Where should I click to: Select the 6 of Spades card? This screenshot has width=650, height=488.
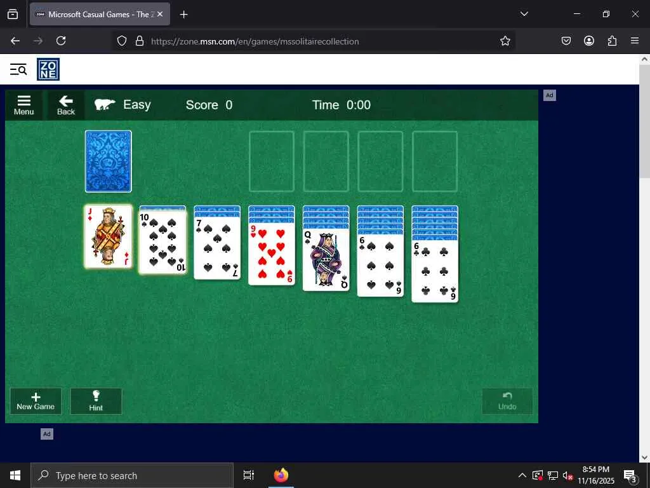380,266
